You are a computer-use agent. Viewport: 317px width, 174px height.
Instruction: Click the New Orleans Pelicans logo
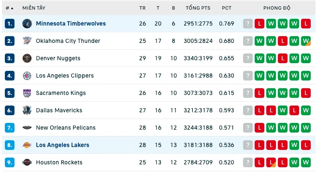click(27, 128)
